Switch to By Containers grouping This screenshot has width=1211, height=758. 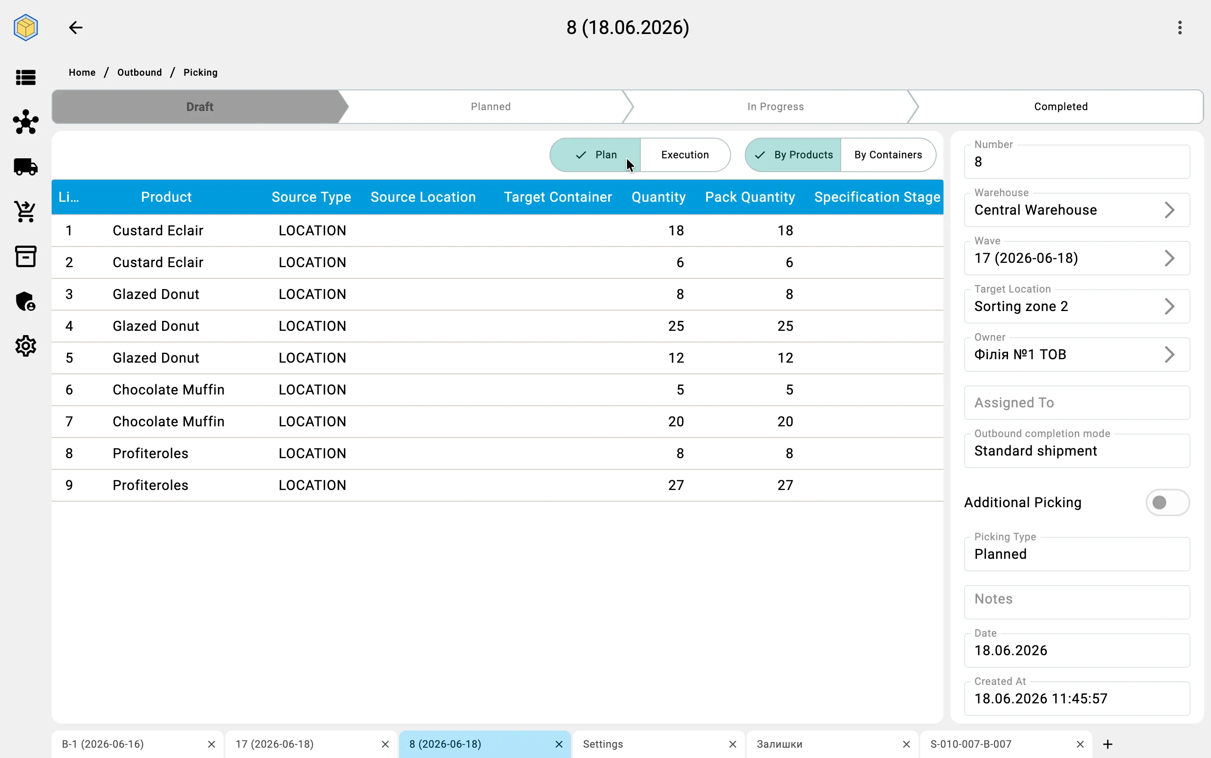point(888,155)
